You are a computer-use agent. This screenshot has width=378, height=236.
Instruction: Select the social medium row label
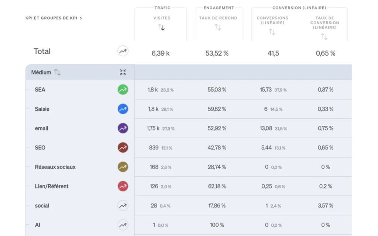click(42, 206)
